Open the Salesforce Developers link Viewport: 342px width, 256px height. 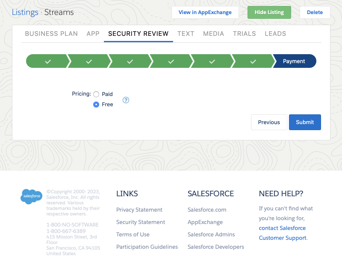click(x=216, y=247)
